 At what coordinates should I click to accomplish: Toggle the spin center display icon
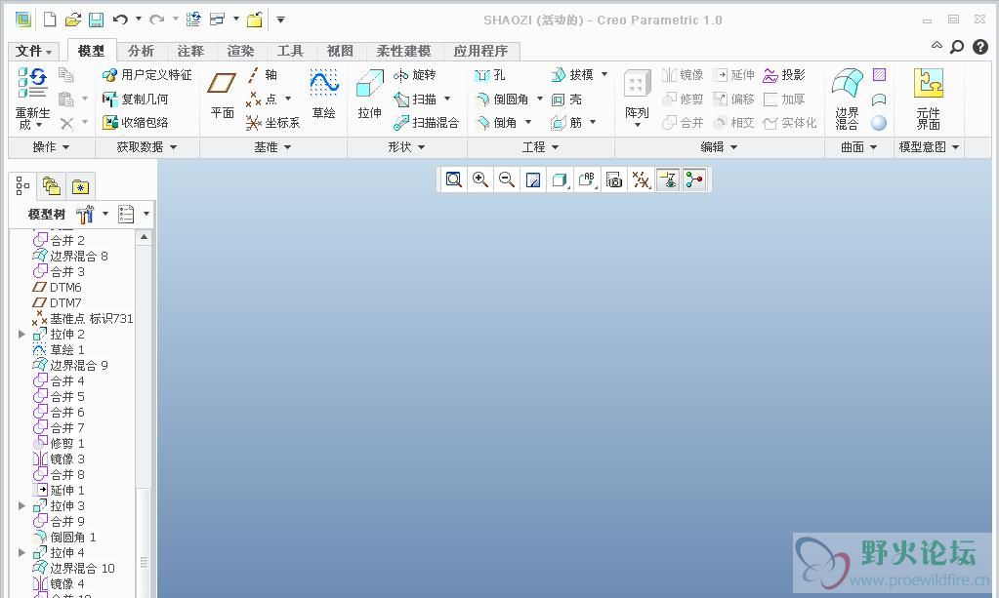click(694, 180)
